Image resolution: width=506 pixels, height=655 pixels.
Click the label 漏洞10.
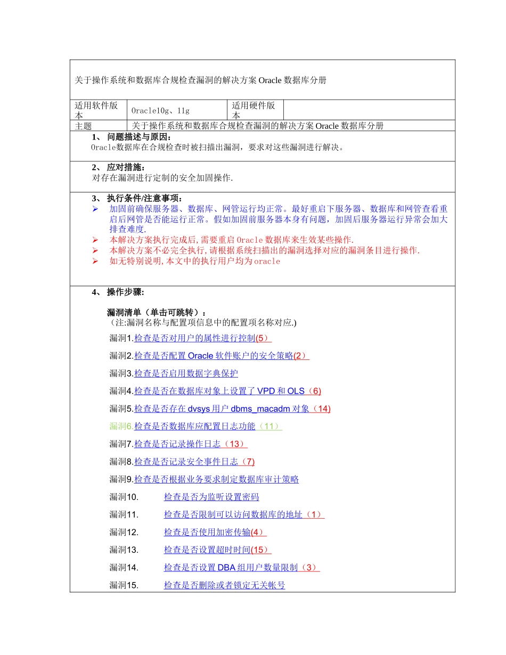[x=124, y=497]
